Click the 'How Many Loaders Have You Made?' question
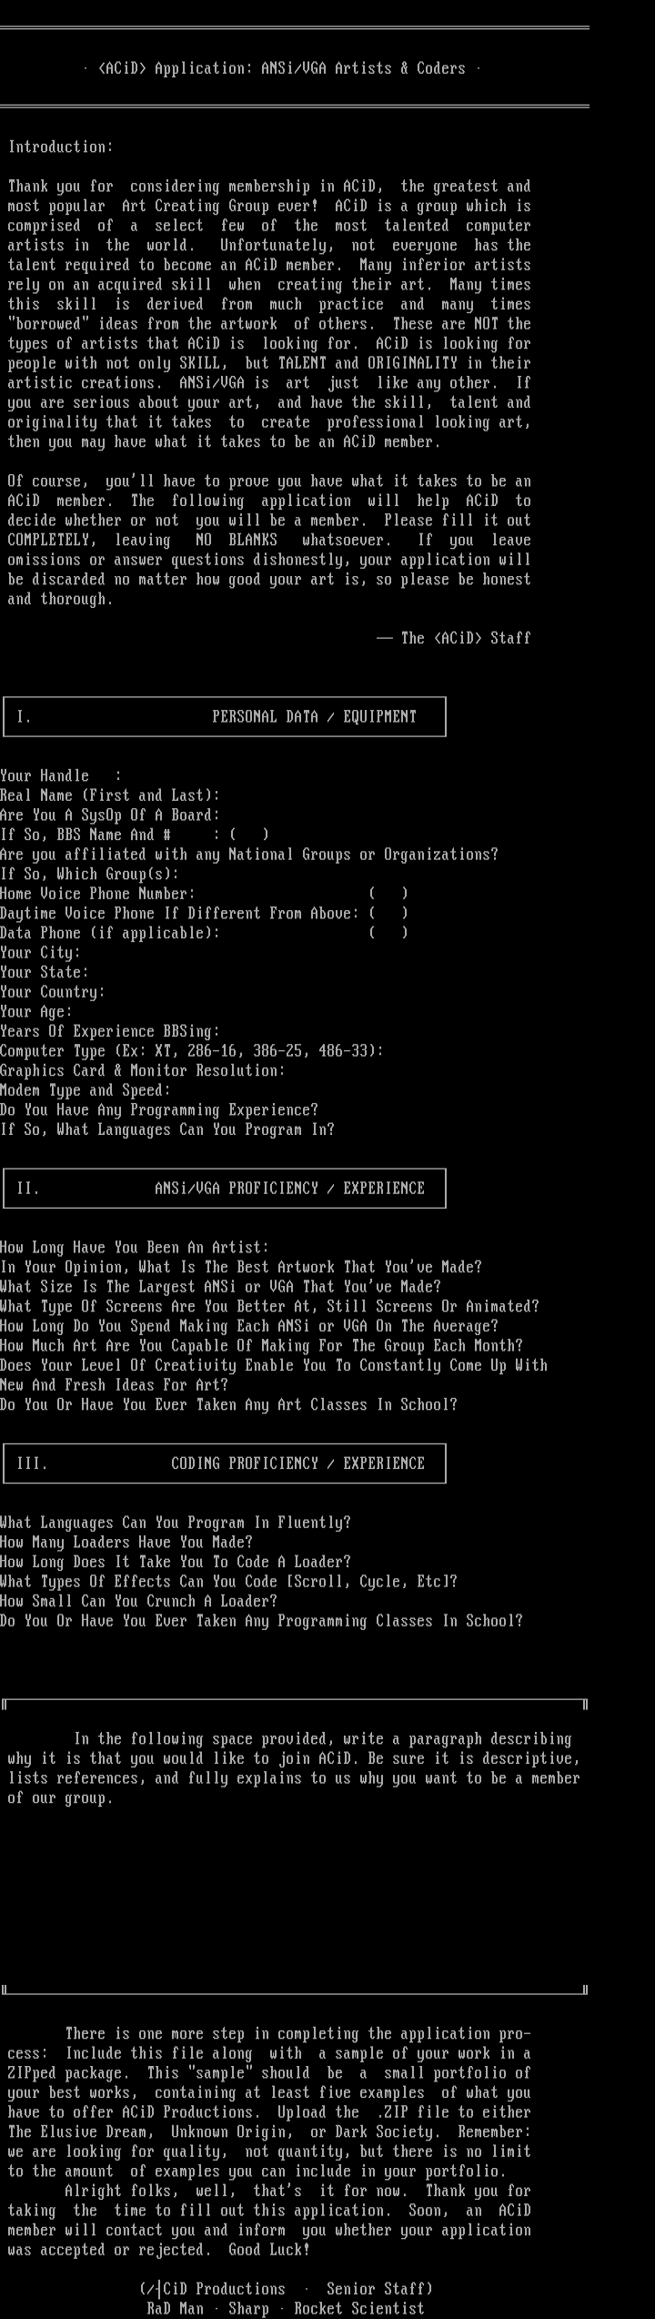 [x=126, y=1543]
